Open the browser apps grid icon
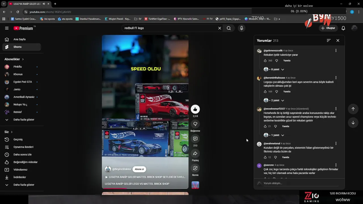The image size is (363, 204). (x=4, y=19)
